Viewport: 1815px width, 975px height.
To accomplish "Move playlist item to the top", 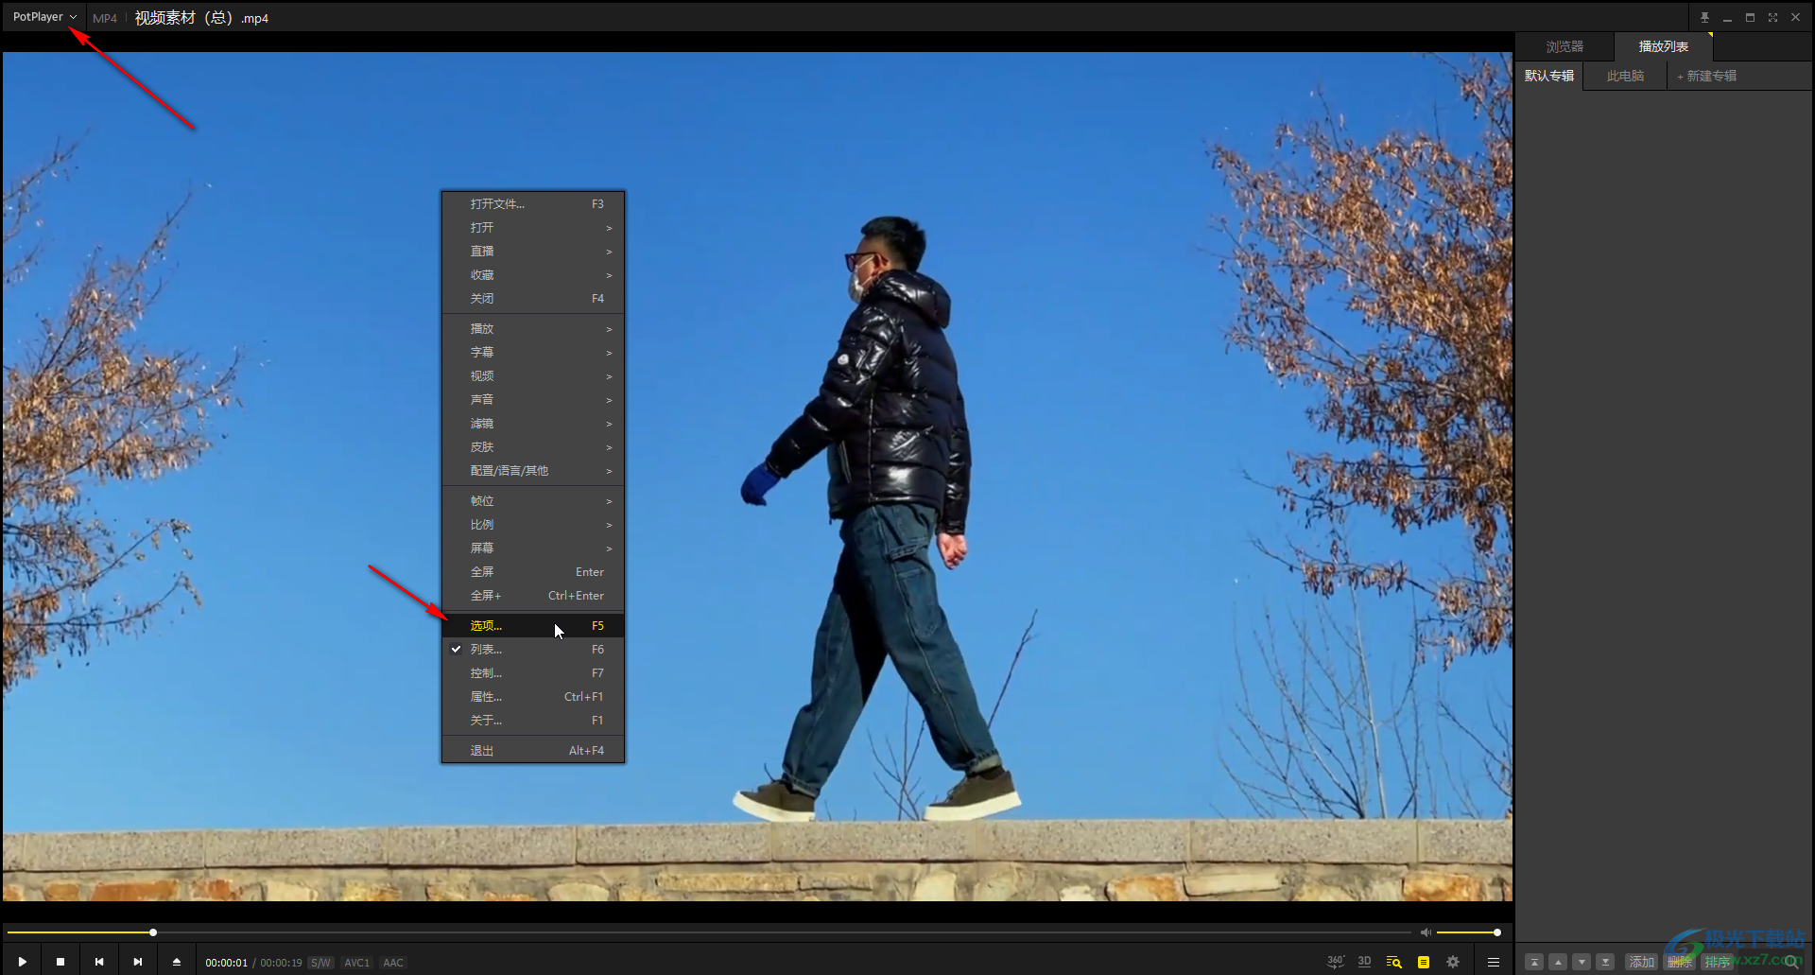I will tap(1534, 962).
